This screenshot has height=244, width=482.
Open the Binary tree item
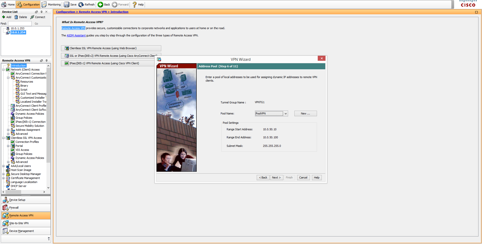(x=24, y=86)
